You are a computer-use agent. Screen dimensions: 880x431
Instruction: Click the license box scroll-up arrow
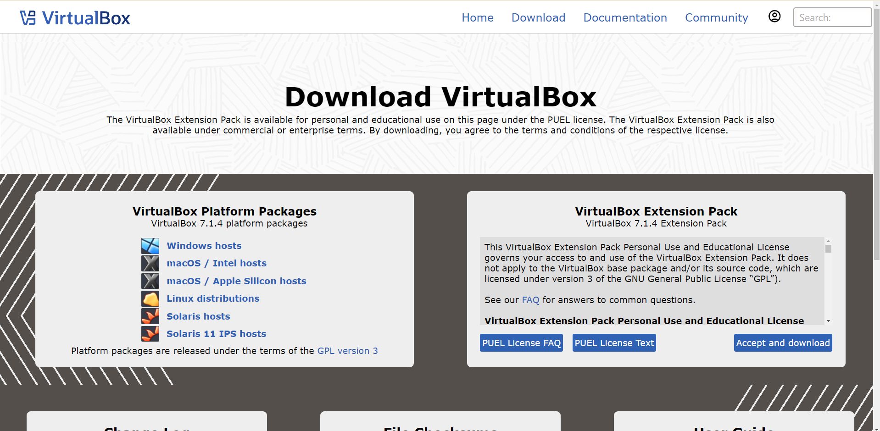(828, 241)
